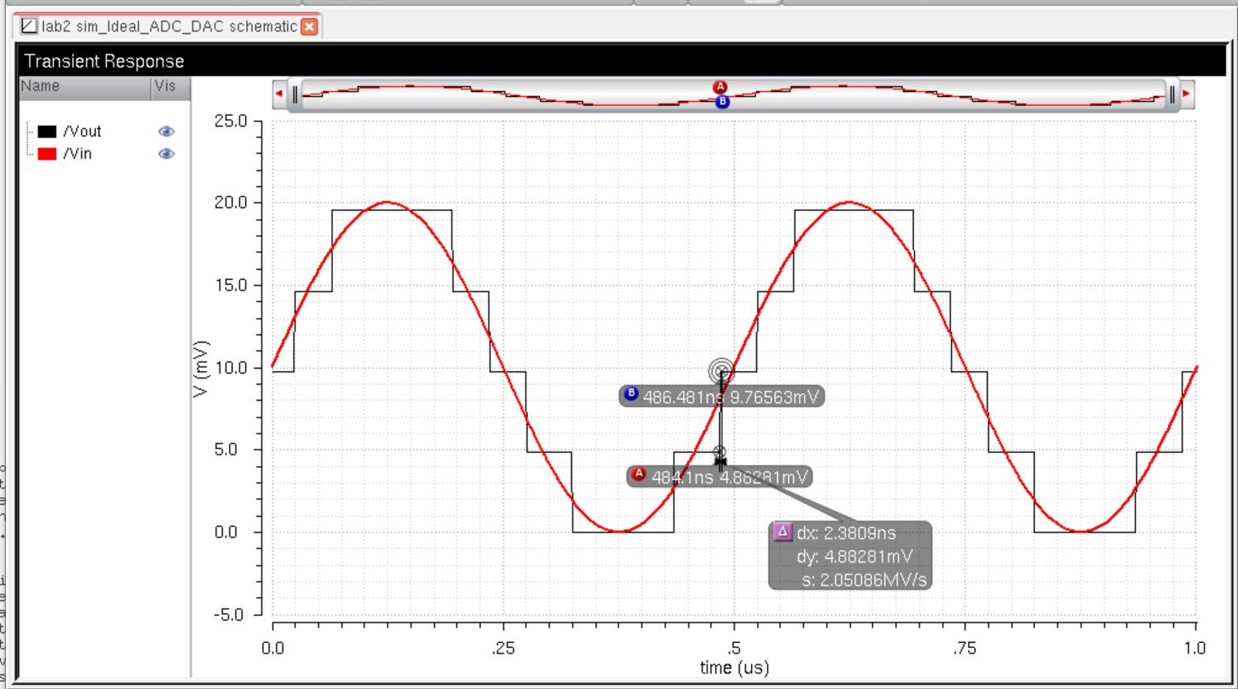The width and height of the screenshot is (1238, 689).
Task: Sort traces by the Name column header
Action: tap(82, 86)
